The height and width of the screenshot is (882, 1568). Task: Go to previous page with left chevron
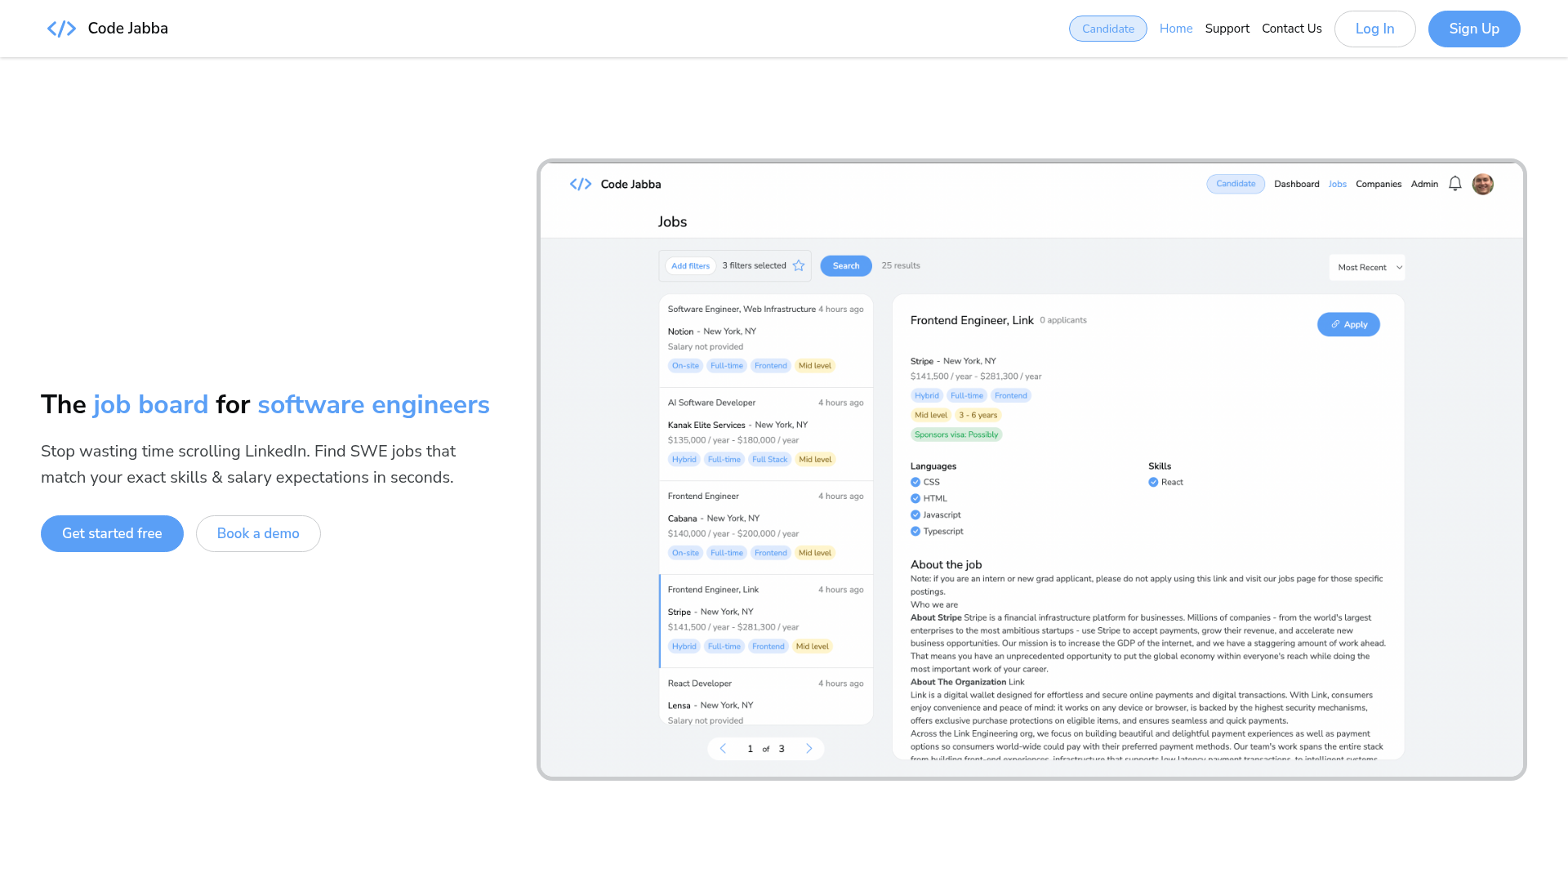(x=723, y=748)
